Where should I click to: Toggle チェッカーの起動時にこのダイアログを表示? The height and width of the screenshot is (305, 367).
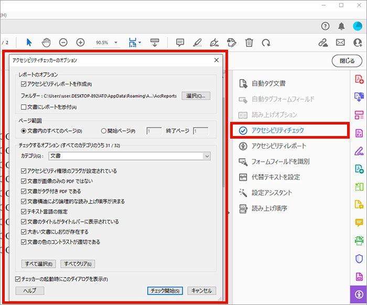[17, 279]
